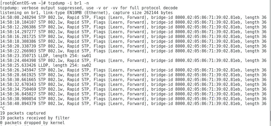
Task: Click 'Rapid STP' on the 14:58:16 line
Action: click(78, 37)
